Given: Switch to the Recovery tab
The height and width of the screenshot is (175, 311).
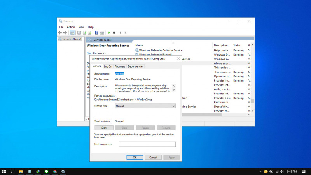Looking at the screenshot, I should [x=120, y=66].
